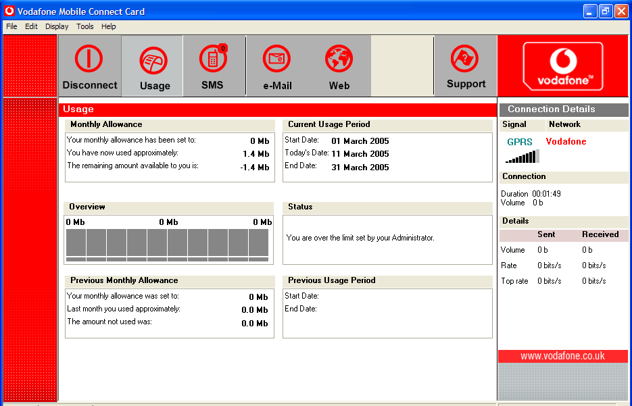
Task: Click the Overview usage bar graph
Action: click(167, 245)
